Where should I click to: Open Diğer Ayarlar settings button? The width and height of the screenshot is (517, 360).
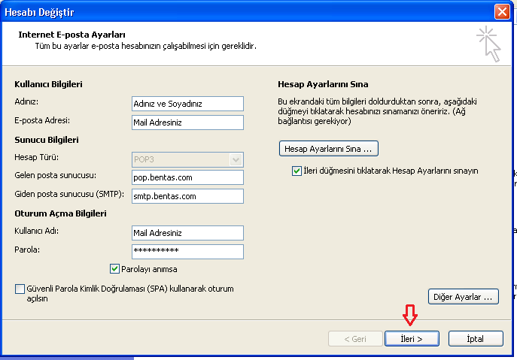pyautogui.click(x=464, y=297)
